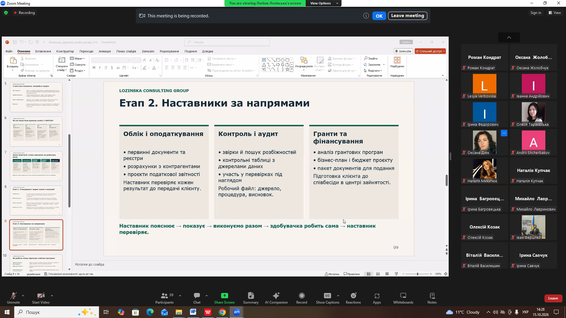This screenshot has height=318, width=566.
Task: Open the Reactions menu
Action: [x=353, y=298]
